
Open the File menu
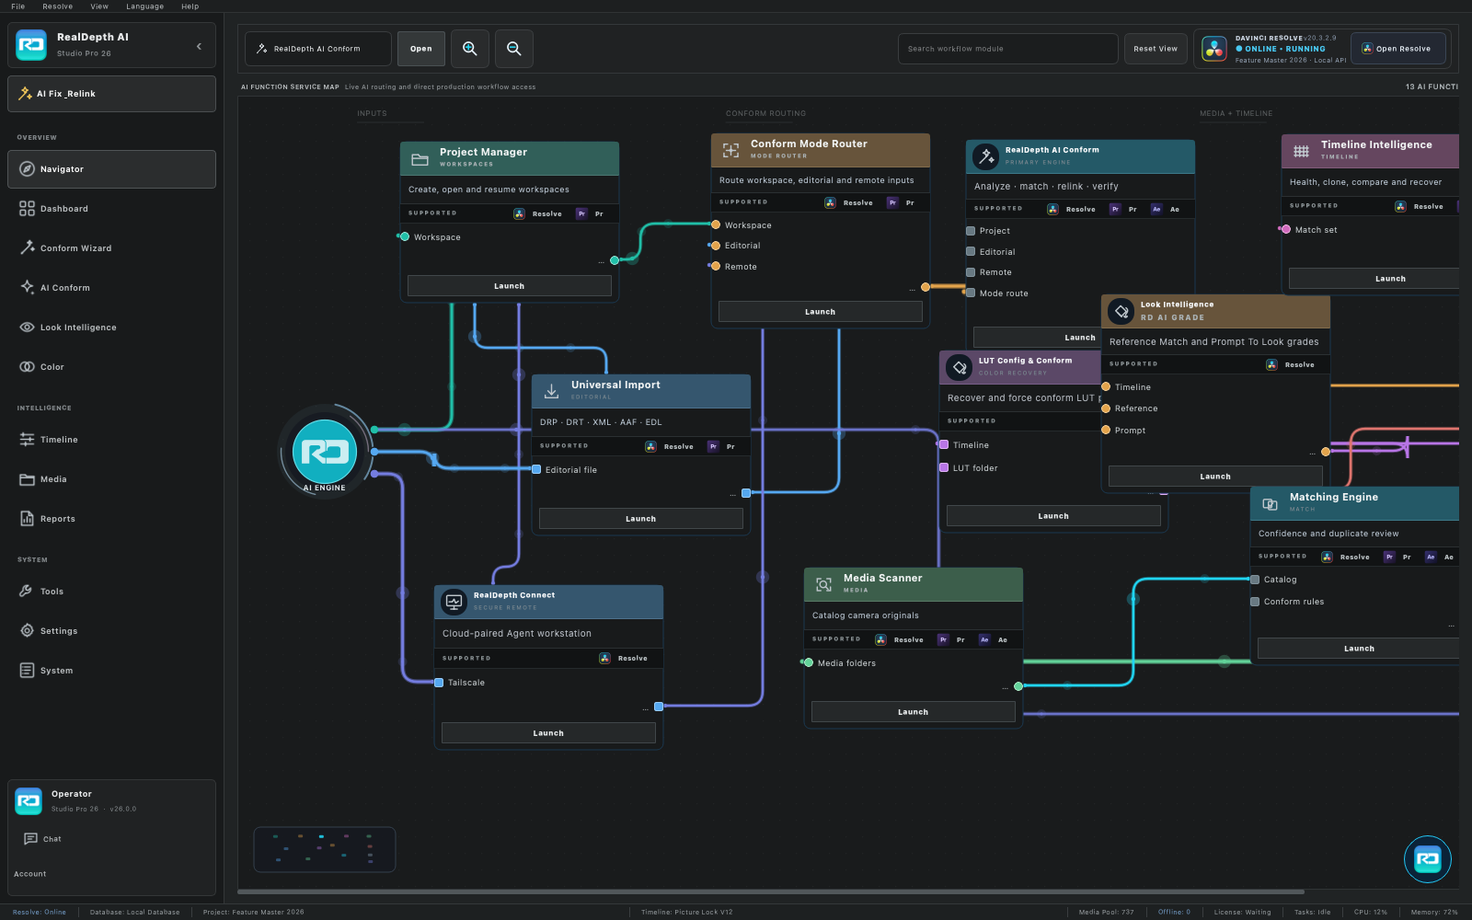coord(18,6)
